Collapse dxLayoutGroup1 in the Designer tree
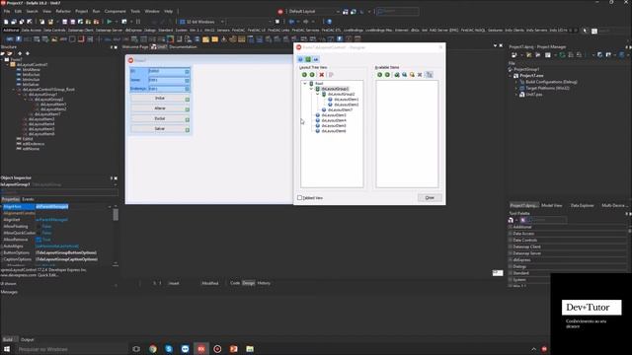The image size is (632, 355). tap(312, 89)
